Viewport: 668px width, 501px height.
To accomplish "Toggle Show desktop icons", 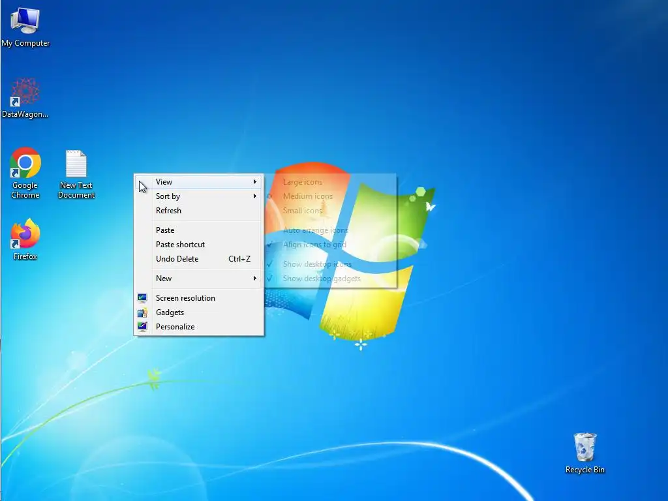I will [330, 264].
